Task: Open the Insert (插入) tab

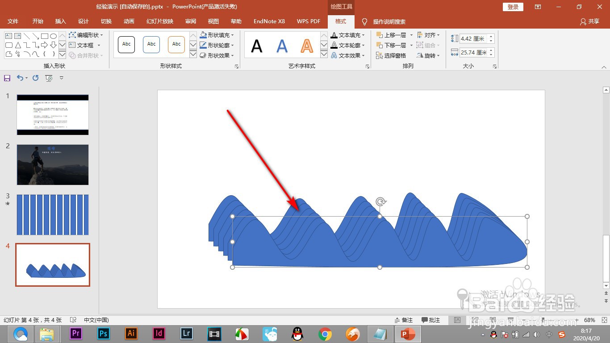Action: coord(60,21)
